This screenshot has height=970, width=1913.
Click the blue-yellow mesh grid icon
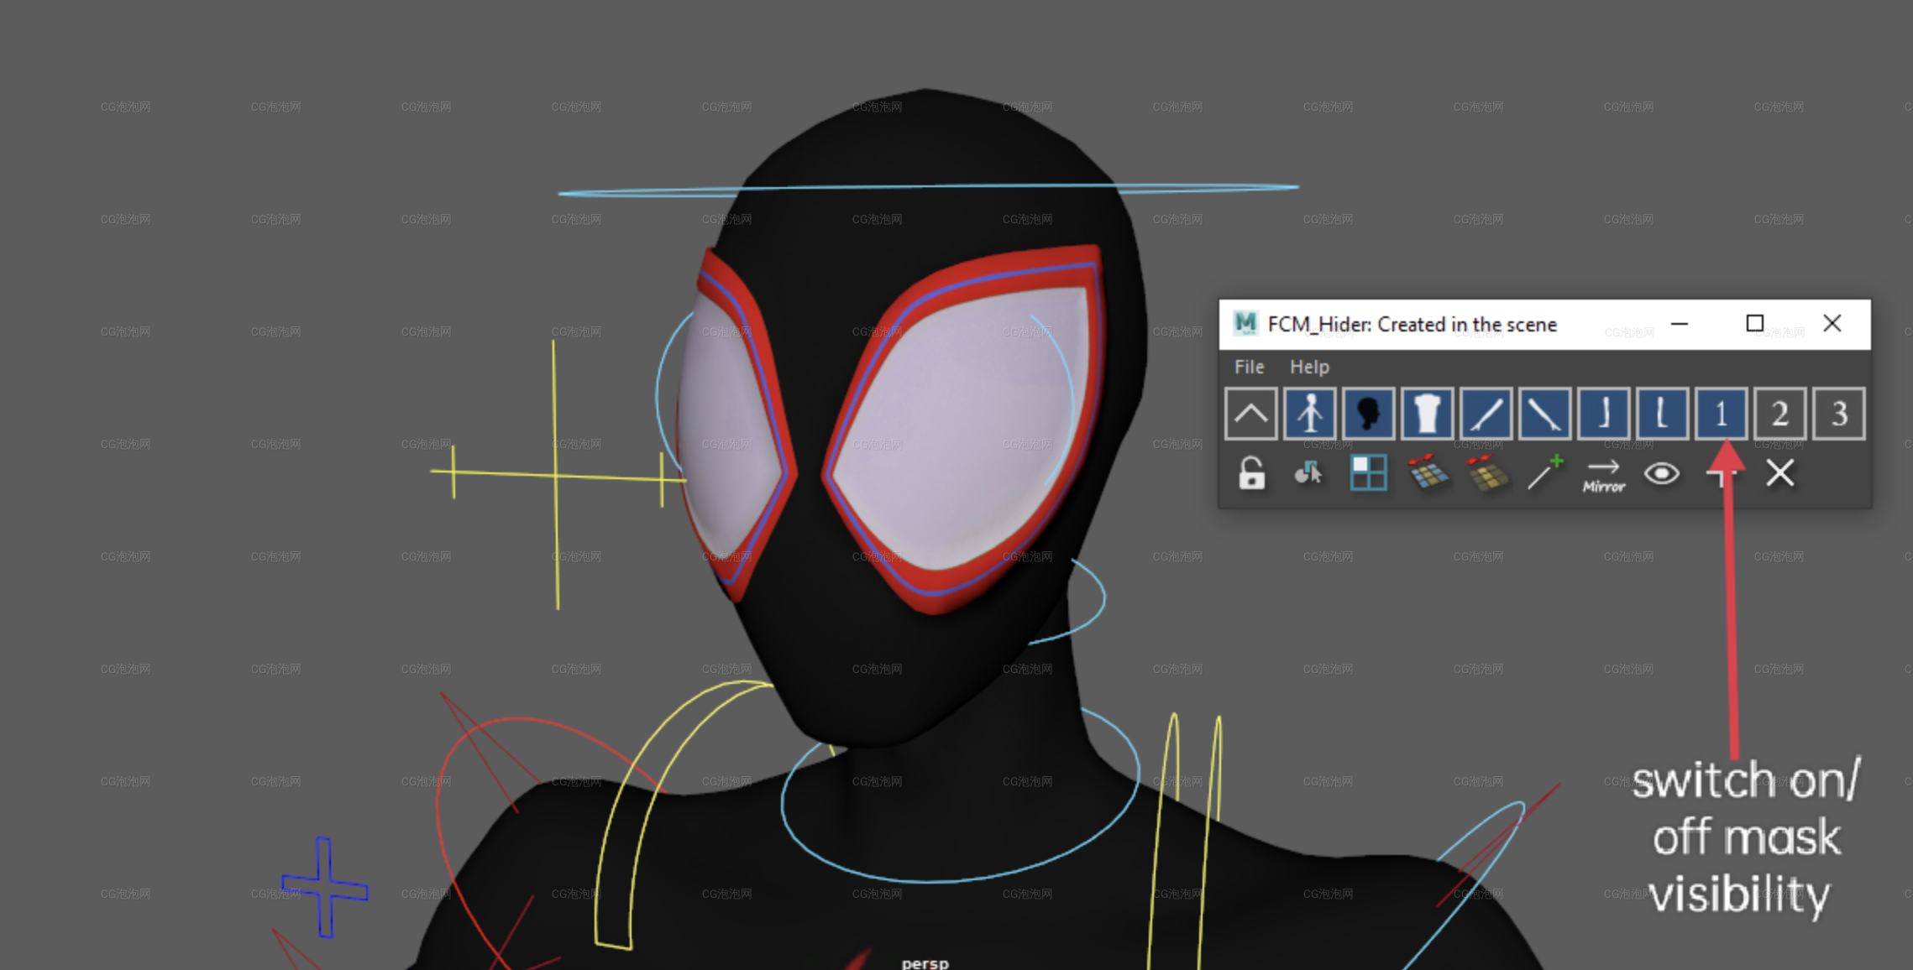coord(1428,472)
